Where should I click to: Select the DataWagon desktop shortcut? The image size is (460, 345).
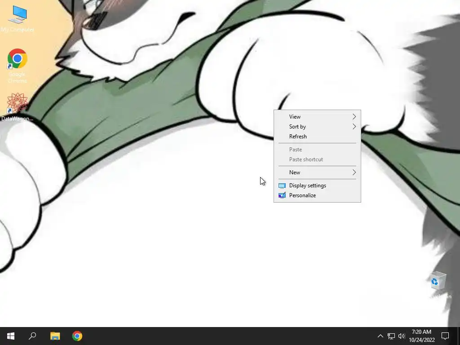18,107
